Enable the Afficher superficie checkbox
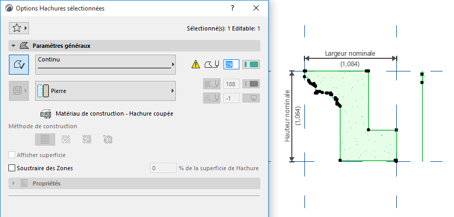The image size is (454, 217). click(x=12, y=156)
